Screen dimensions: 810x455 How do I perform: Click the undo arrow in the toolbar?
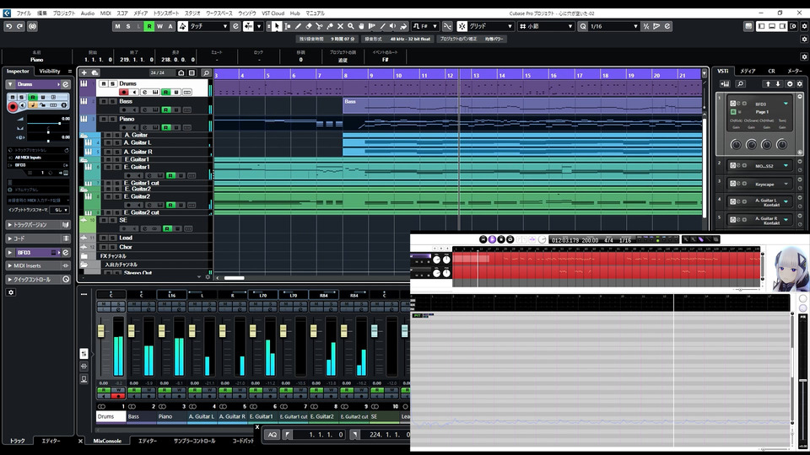coord(8,26)
